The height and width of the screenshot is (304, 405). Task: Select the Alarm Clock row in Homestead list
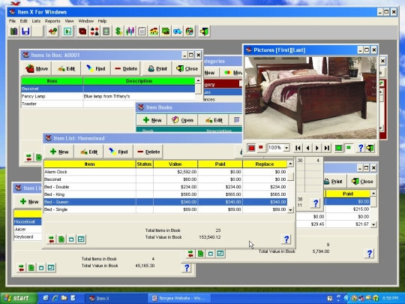click(166, 172)
